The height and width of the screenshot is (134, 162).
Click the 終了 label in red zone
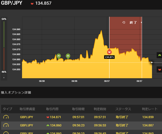coord(133,23)
